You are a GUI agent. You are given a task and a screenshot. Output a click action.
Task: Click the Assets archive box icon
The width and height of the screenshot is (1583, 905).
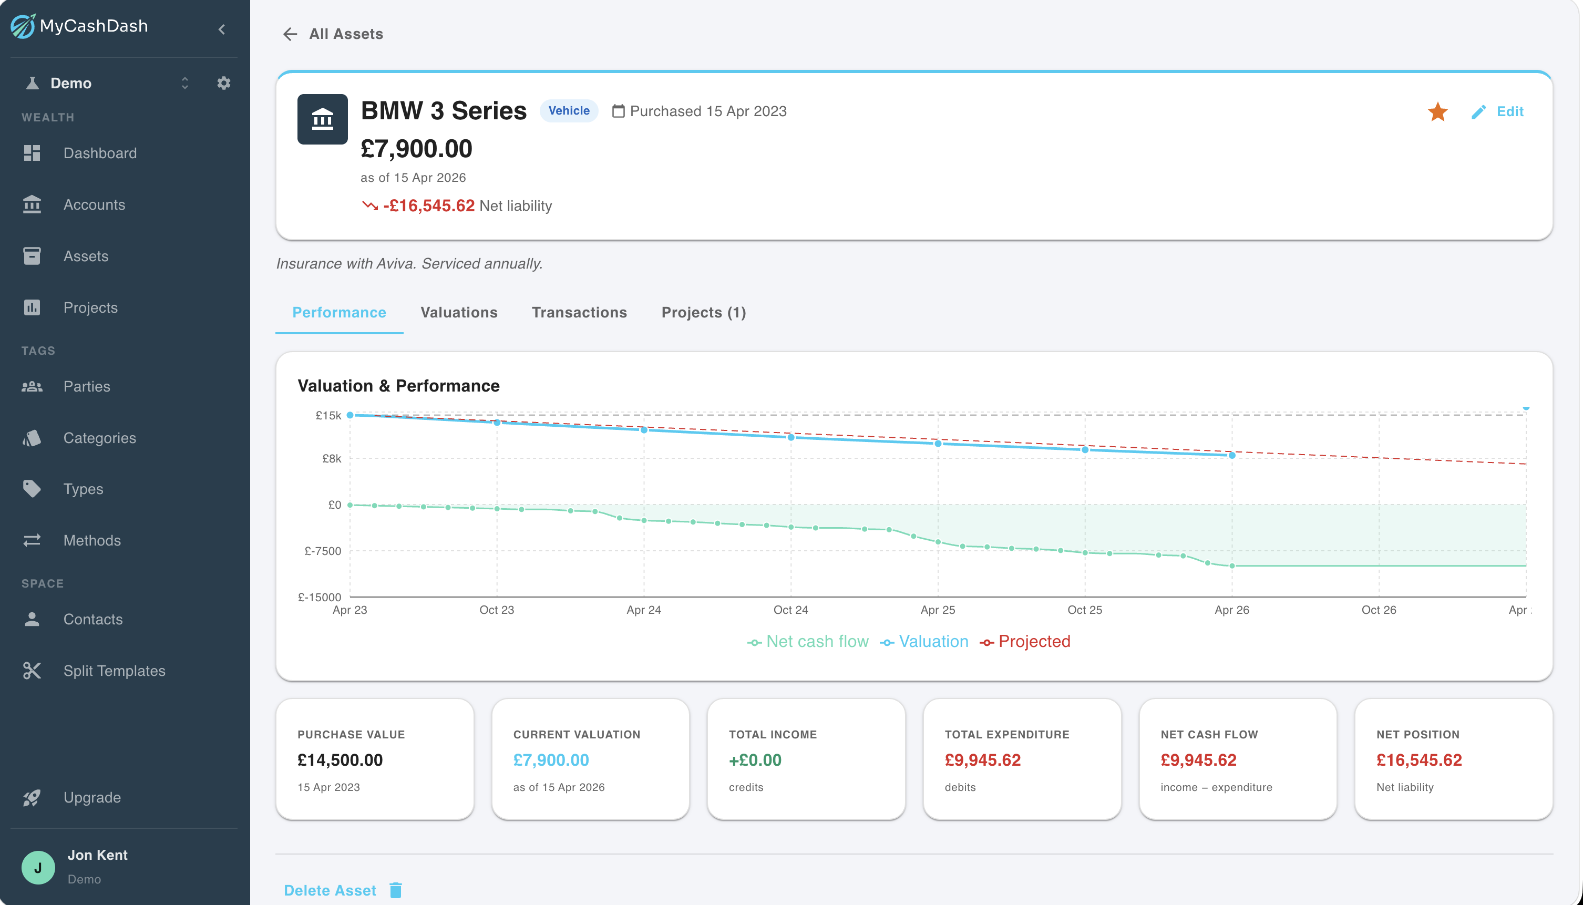pyautogui.click(x=32, y=255)
